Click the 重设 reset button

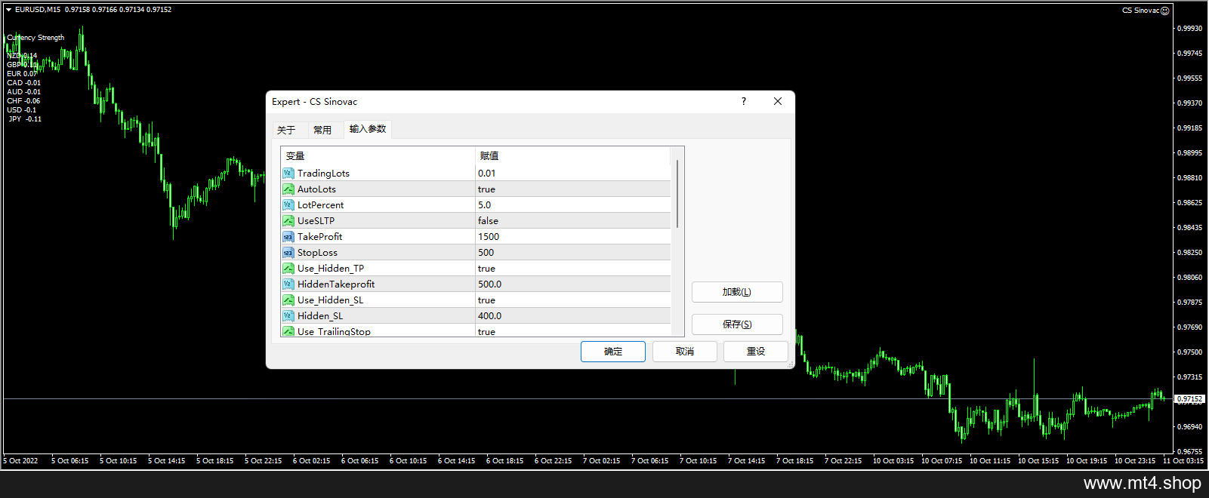(756, 352)
